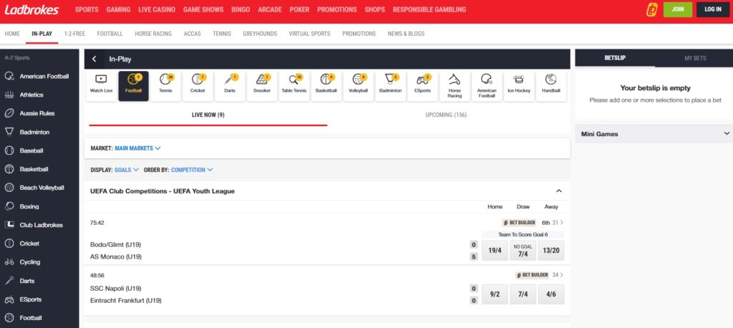Select the Handball sport tile
This screenshot has height=328, width=733.
click(550, 86)
